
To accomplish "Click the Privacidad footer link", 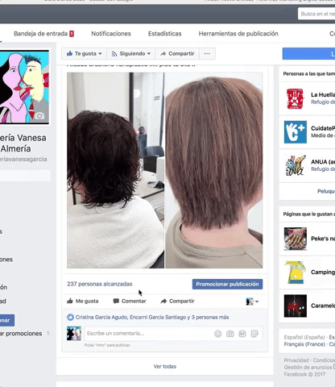I will [x=296, y=360].
